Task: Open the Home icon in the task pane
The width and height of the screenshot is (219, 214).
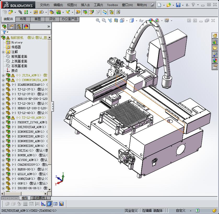Action: click(215, 36)
